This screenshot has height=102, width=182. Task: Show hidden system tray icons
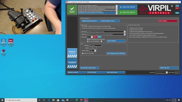coord(165,100)
